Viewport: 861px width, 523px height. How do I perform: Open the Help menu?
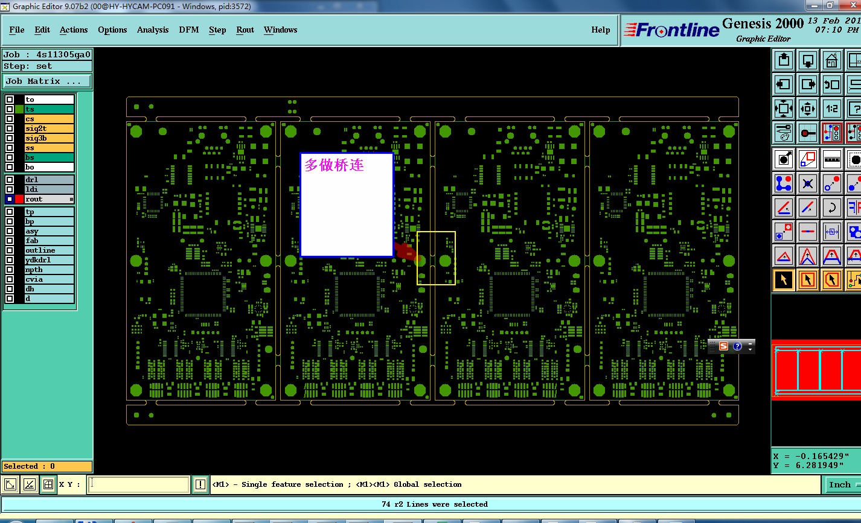pos(601,30)
